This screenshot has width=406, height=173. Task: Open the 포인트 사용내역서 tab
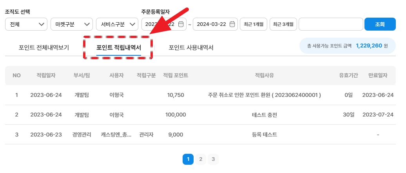point(191,48)
